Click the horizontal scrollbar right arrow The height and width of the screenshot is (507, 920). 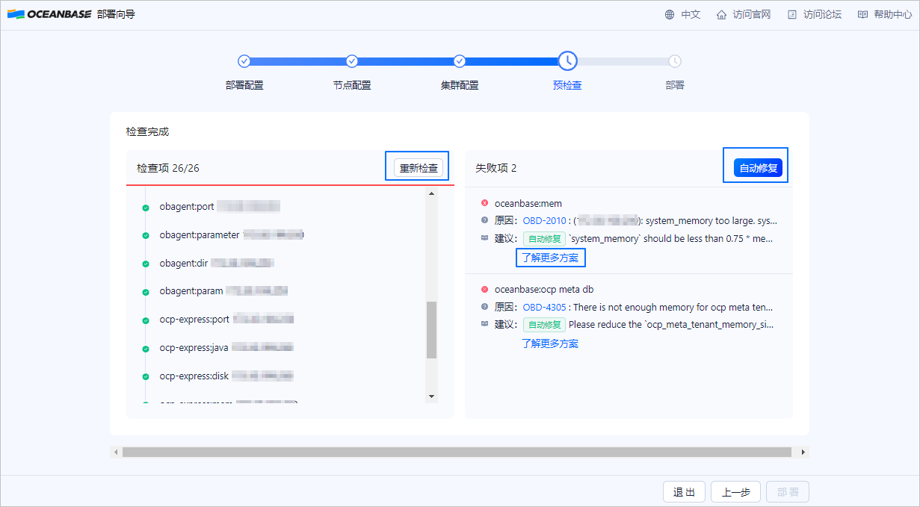click(x=803, y=452)
